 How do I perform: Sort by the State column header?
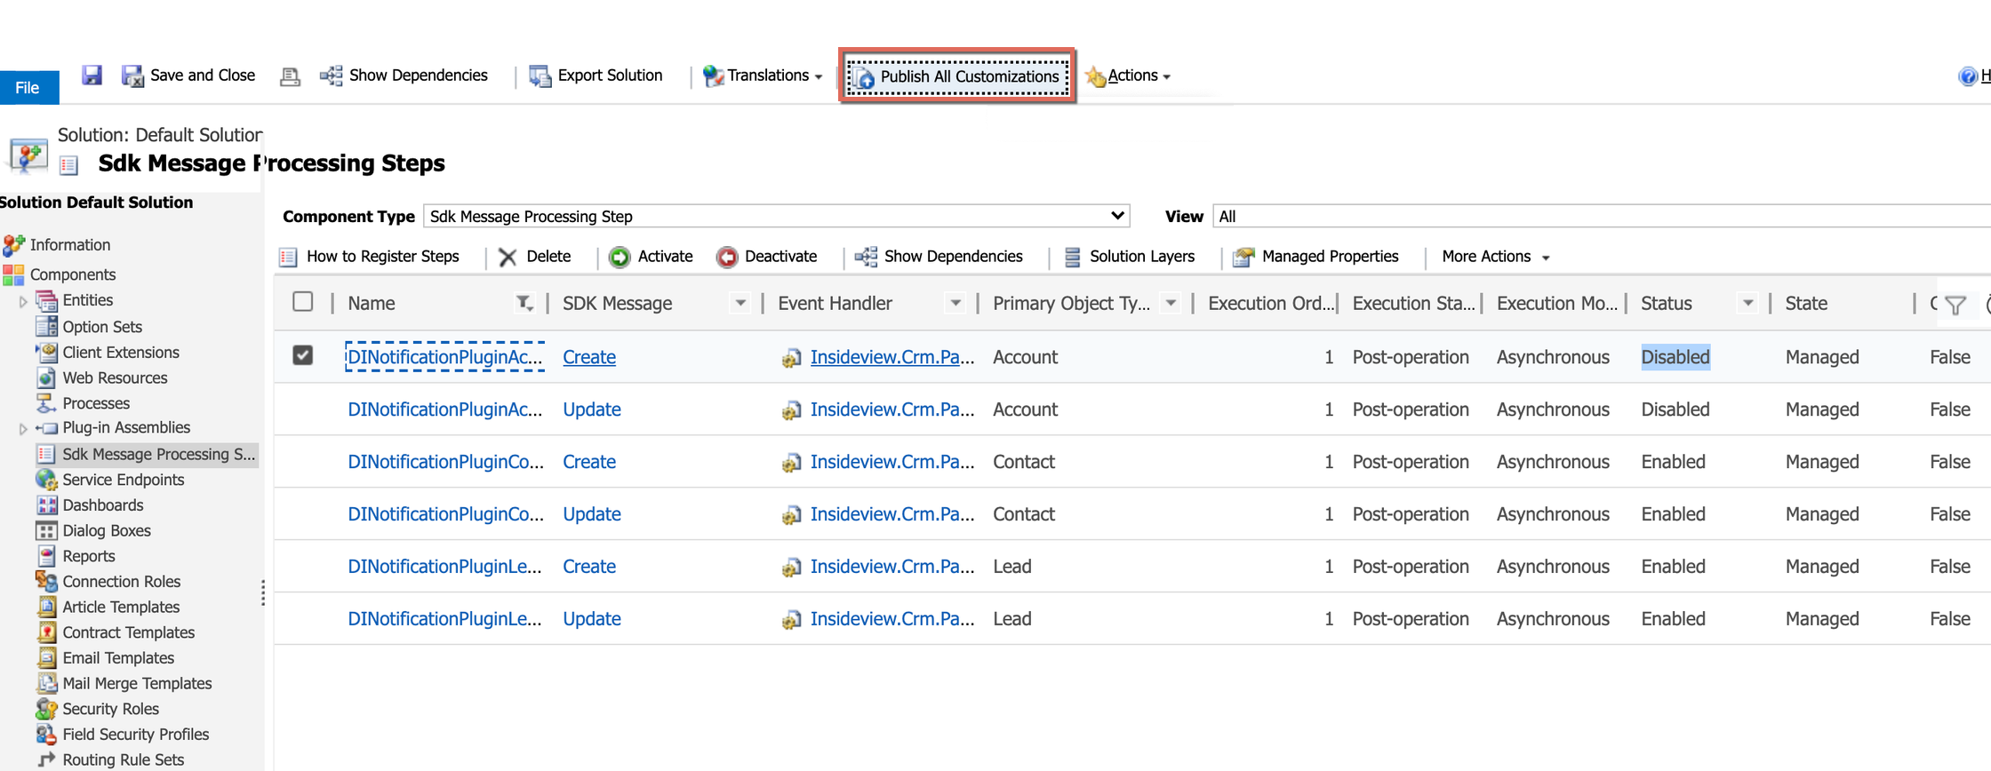tap(1806, 304)
